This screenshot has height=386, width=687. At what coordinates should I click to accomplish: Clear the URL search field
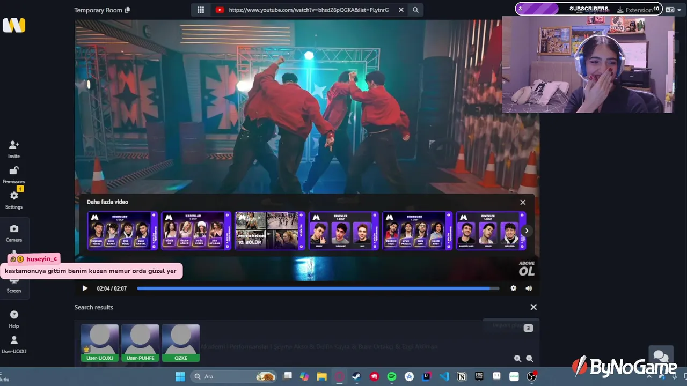click(x=401, y=10)
